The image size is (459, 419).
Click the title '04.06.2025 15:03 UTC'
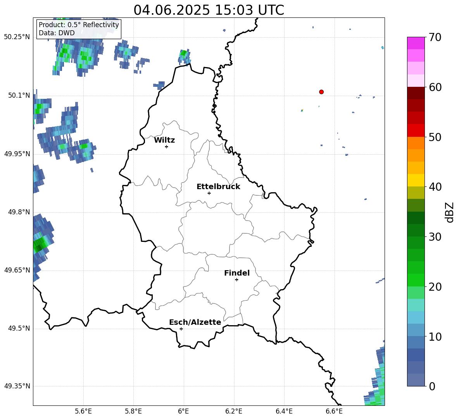[209, 10]
